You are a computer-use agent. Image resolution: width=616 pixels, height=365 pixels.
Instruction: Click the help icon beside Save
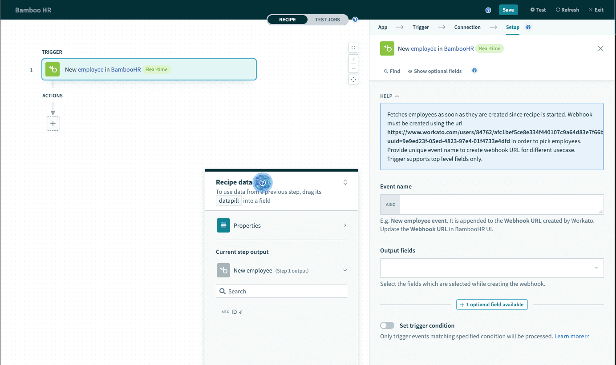[x=488, y=10]
